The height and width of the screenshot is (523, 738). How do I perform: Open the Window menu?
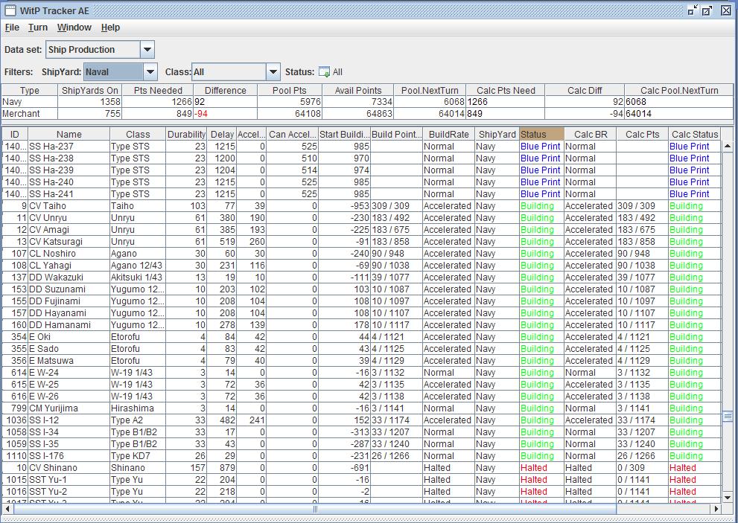74,28
